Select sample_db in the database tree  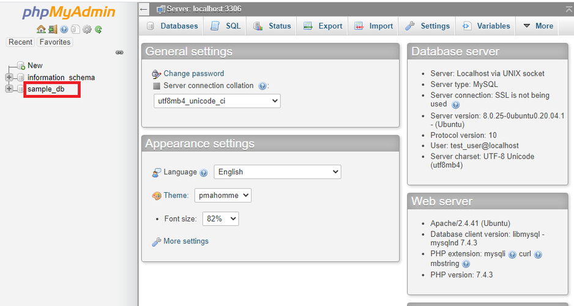tap(46, 89)
